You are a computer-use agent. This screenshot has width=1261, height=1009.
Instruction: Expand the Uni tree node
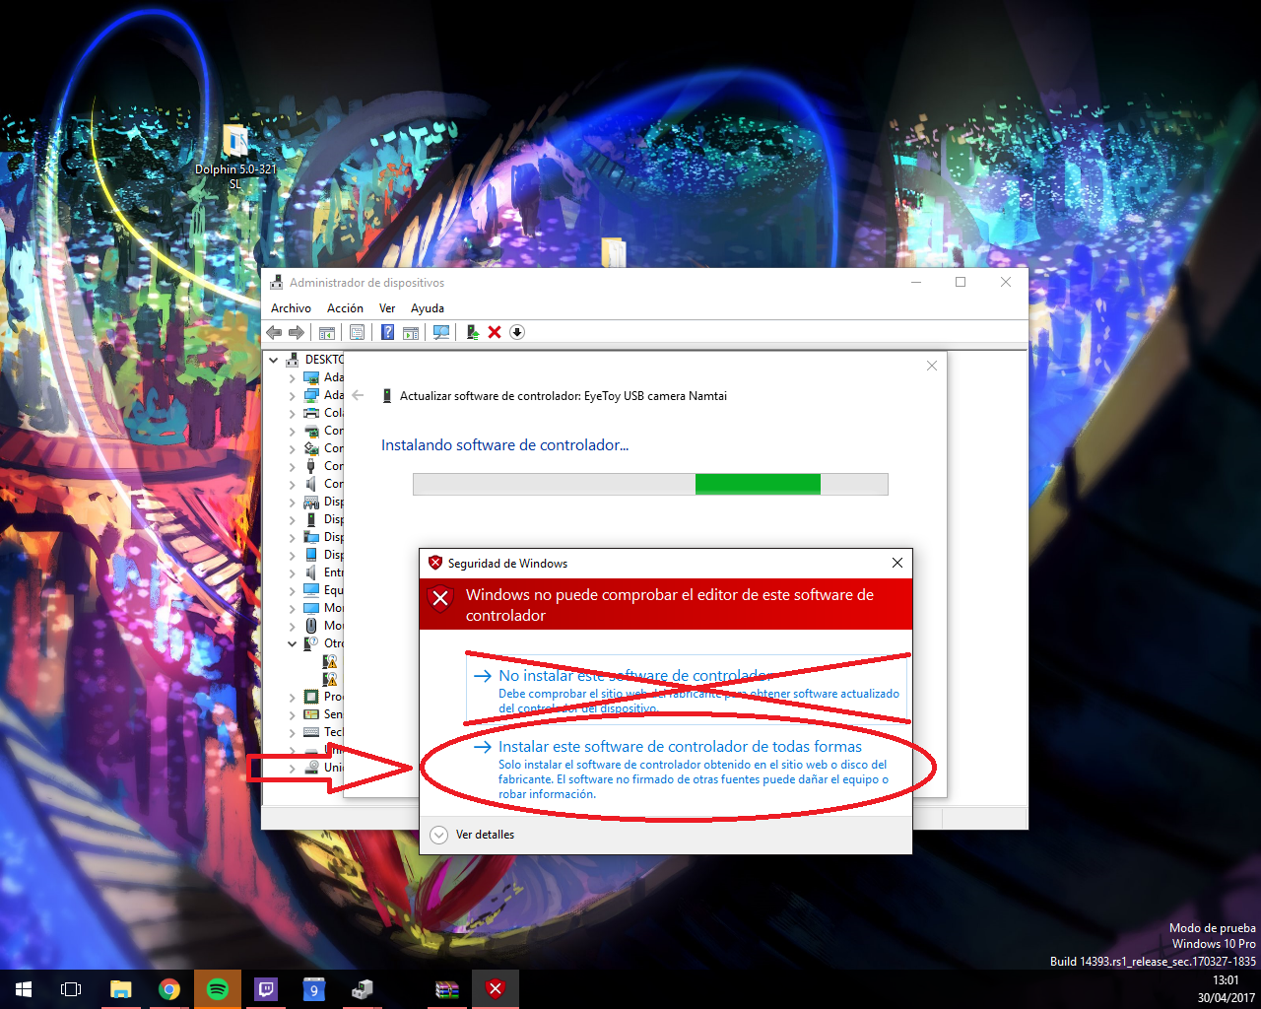pos(292,768)
